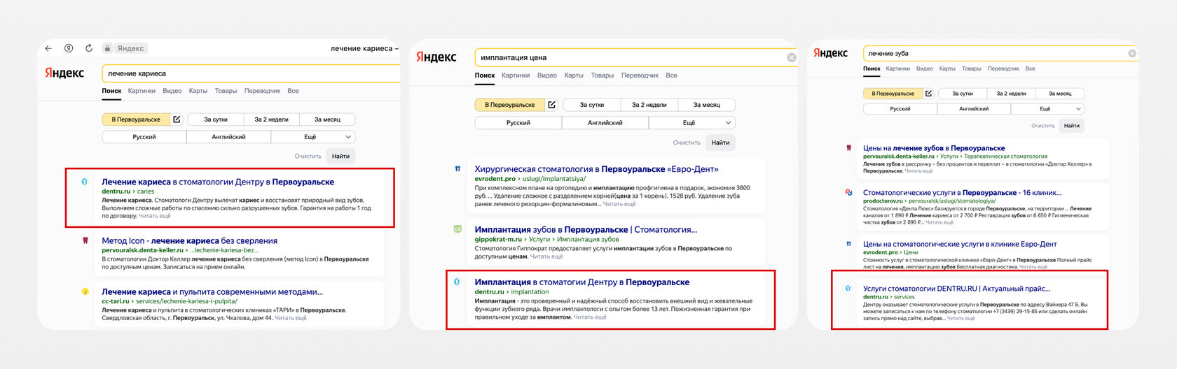Toggle В Первоуральске filter in лечение кариеса window
This screenshot has width=1177, height=369.
pos(136,120)
